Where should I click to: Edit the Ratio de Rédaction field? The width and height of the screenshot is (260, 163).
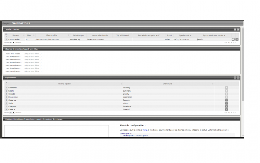coord(33,60)
